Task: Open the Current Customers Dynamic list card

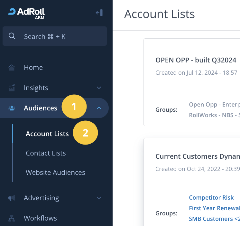Action: point(198,156)
